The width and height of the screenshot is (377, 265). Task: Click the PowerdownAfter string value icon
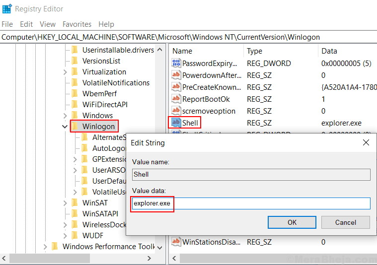[x=176, y=75]
